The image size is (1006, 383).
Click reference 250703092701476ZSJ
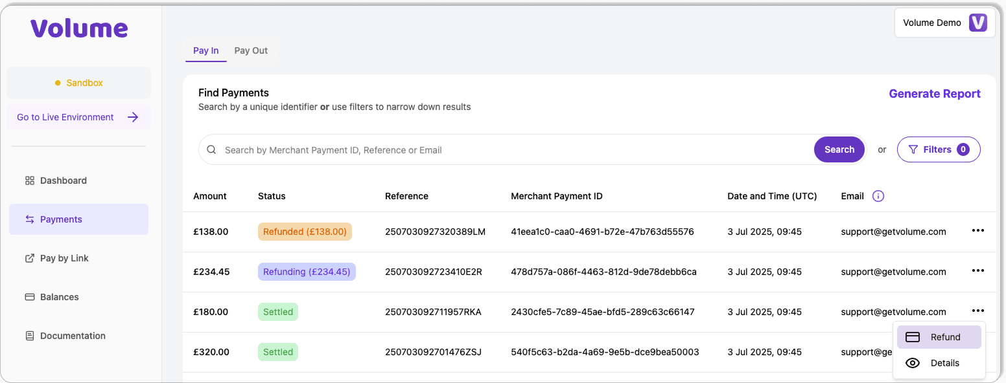pos(433,352)
